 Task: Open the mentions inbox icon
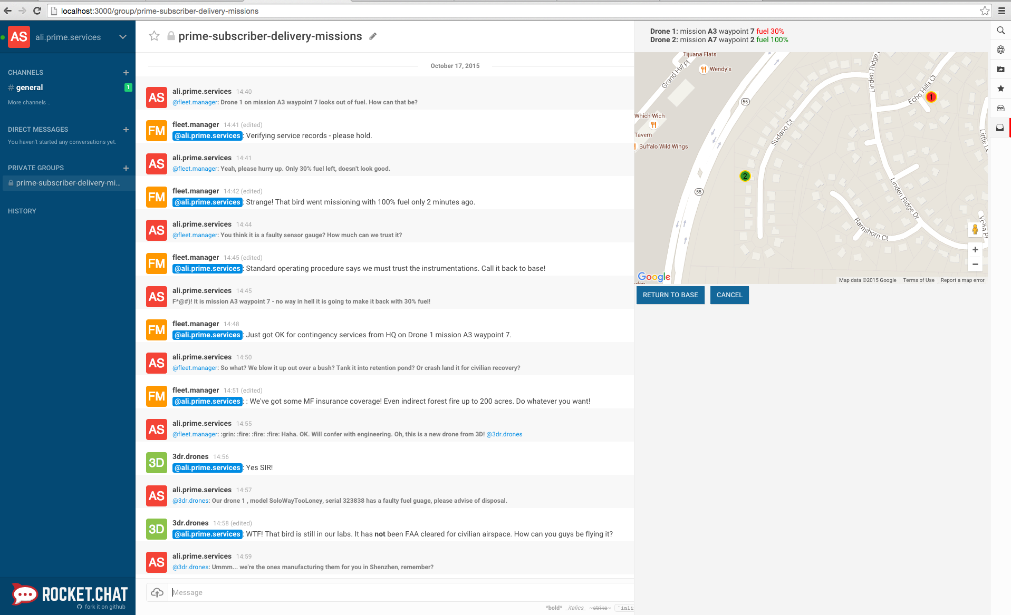pyautogui.click(x=1000, y=127)
